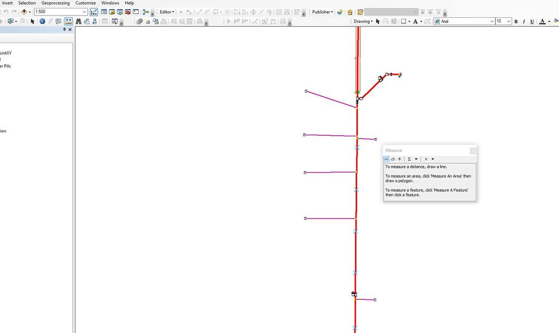Open standard toolbar options overflow arrow
559x333 pixels.
pyautogui.click(x=153, y=13)
